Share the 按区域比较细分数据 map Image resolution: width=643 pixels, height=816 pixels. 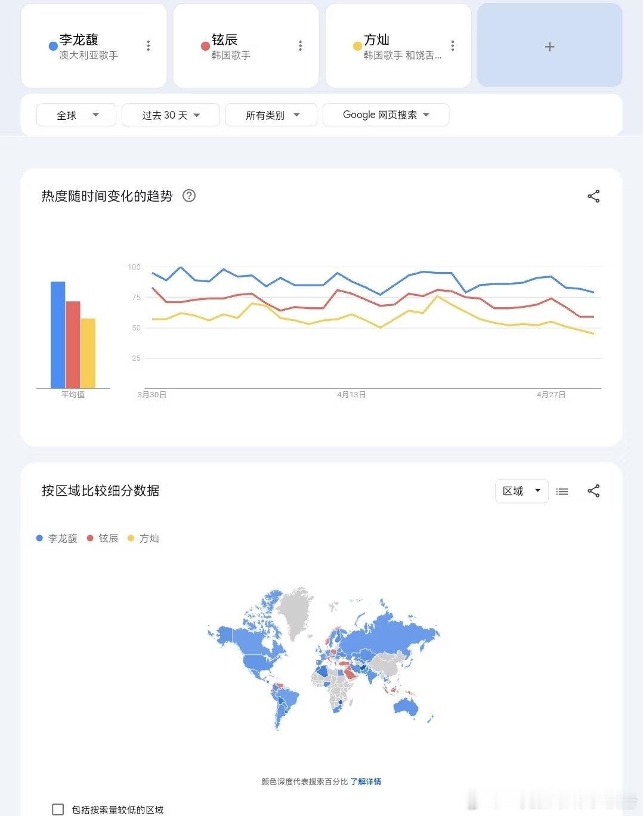tap(593, 491)
